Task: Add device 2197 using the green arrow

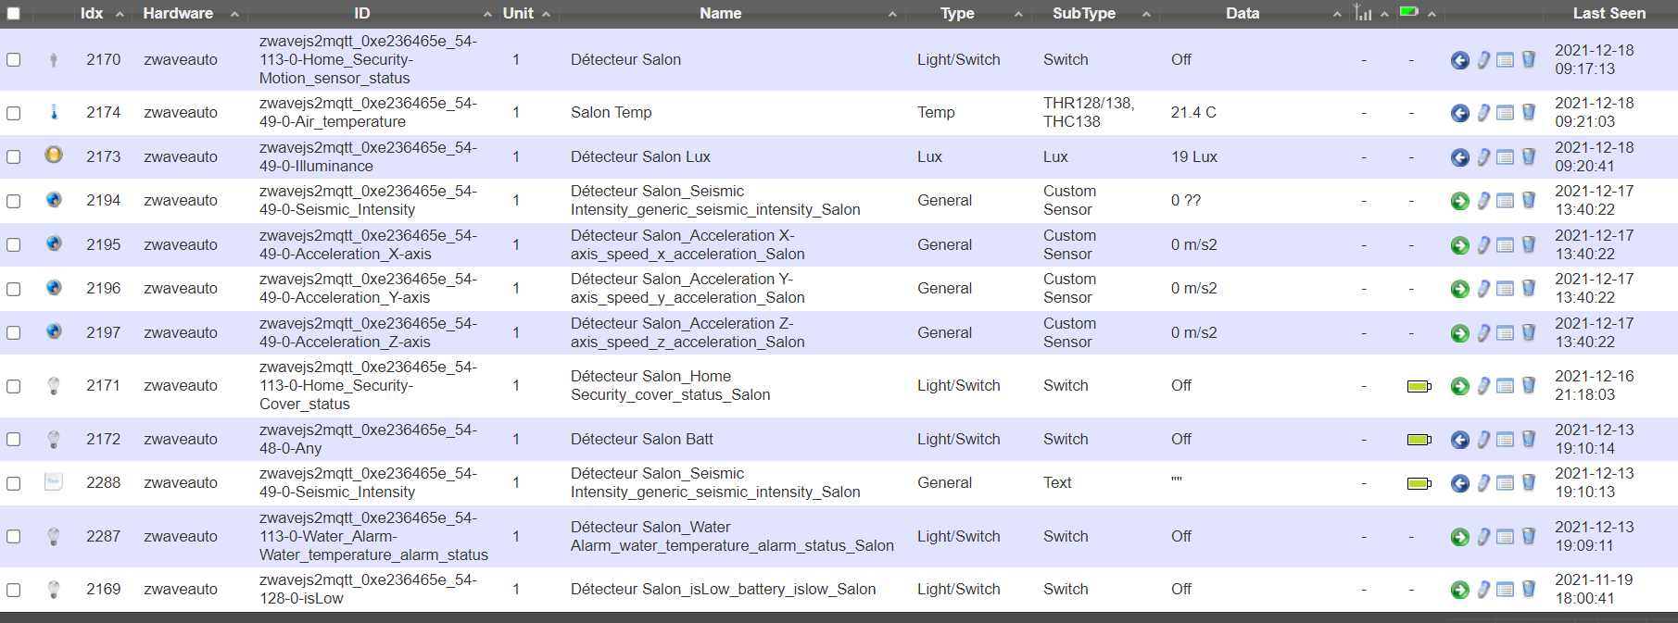Action: click(1459, 333)
